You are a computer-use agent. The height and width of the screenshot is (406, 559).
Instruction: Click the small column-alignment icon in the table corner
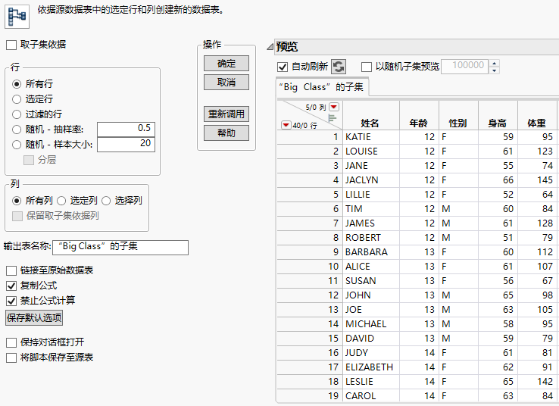click(x=332, y=117)
